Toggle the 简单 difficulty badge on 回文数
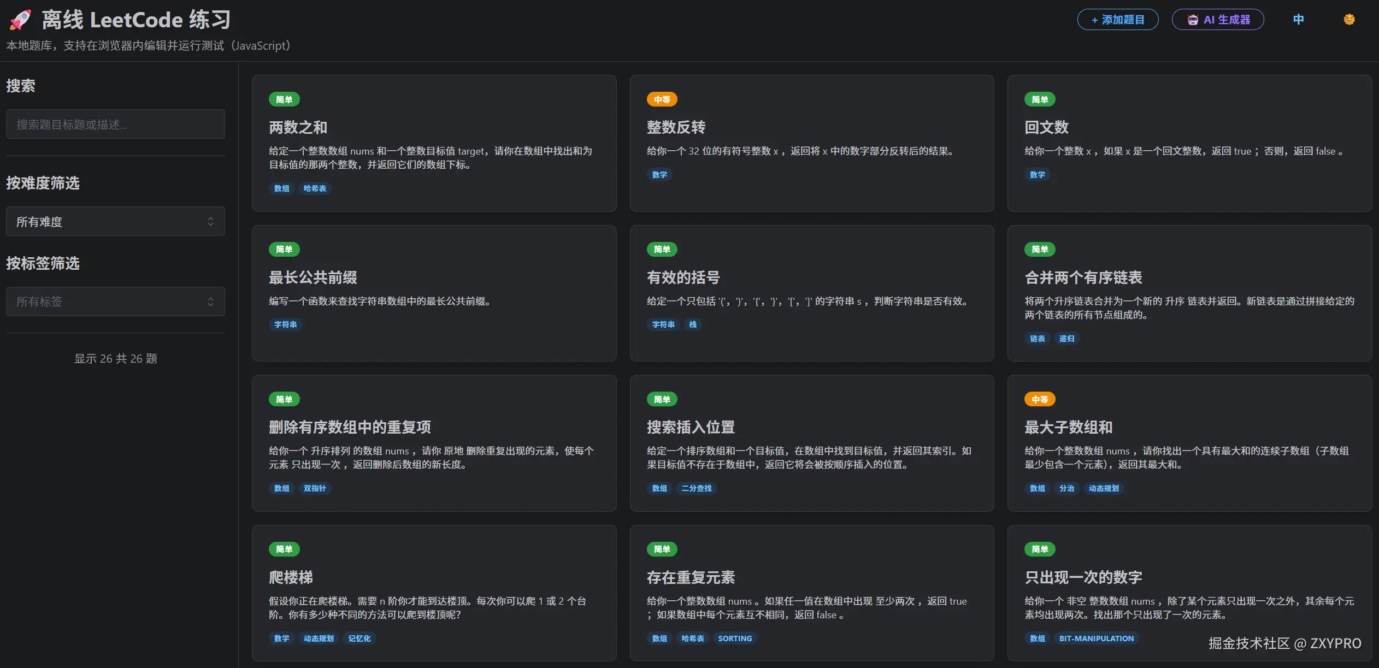 [1040, 99]
